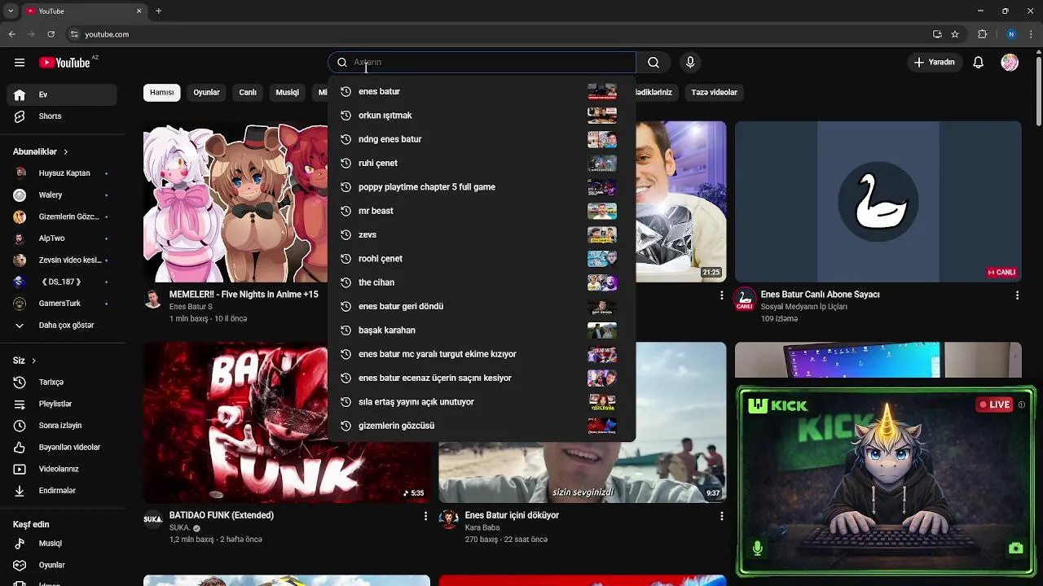Choose suggestion başak karahan
The height and width of the screenshot is (586, 1043).
[x=481, y=330]
